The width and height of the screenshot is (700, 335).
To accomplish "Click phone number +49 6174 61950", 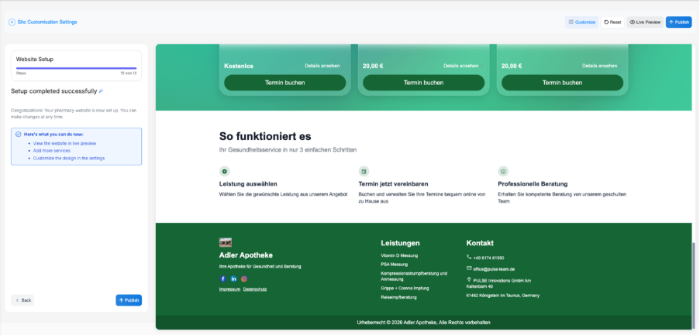I will pos(489,258).
